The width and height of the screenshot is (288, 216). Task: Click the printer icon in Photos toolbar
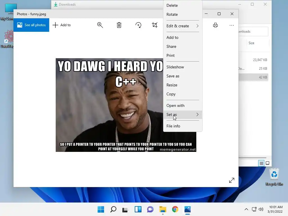[x=215, y=25]
